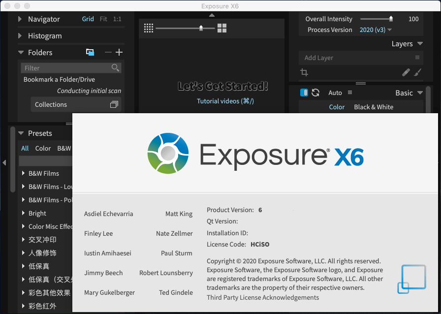Click the small grid thumbnails icon
Viewport: 441px width, 314px height.
pos(149,28)
